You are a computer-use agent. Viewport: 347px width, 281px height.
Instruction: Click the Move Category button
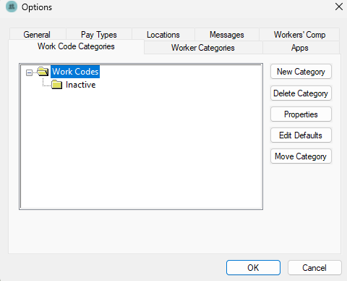pos(301,156)
